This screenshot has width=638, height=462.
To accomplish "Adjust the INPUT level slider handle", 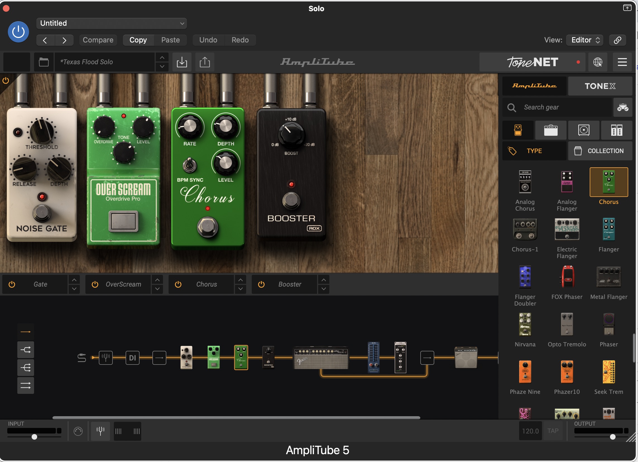I will 34,437.
